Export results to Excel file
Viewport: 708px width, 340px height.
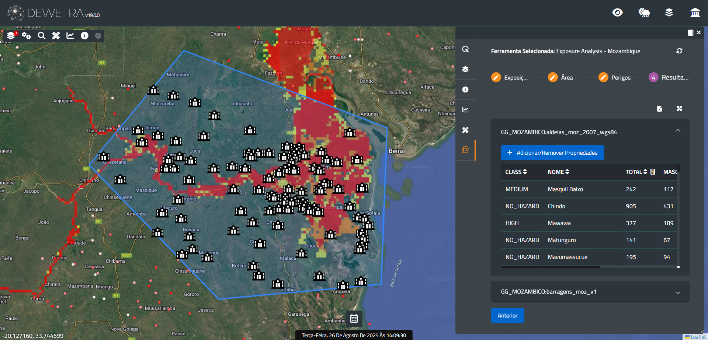tap(659, 109)
